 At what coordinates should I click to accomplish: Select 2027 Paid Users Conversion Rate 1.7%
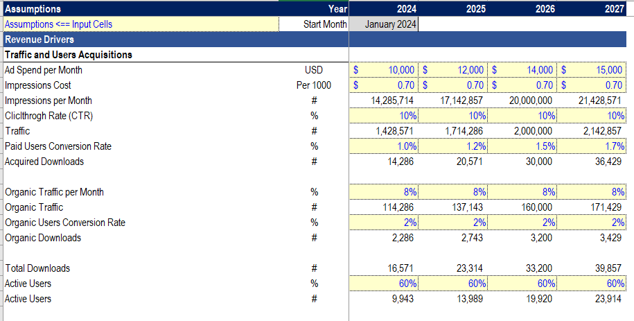pyautogui.click(x=592, y=146)
